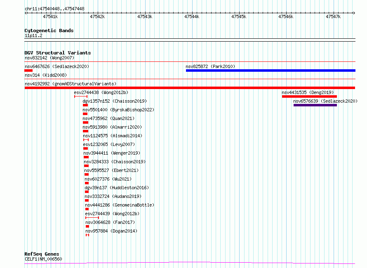Open nsv832142 (Wong2007) variant label

(49, 58)
